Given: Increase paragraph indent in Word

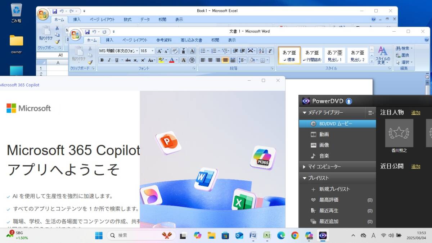Looking at the screenshot, I should (242, 51).
